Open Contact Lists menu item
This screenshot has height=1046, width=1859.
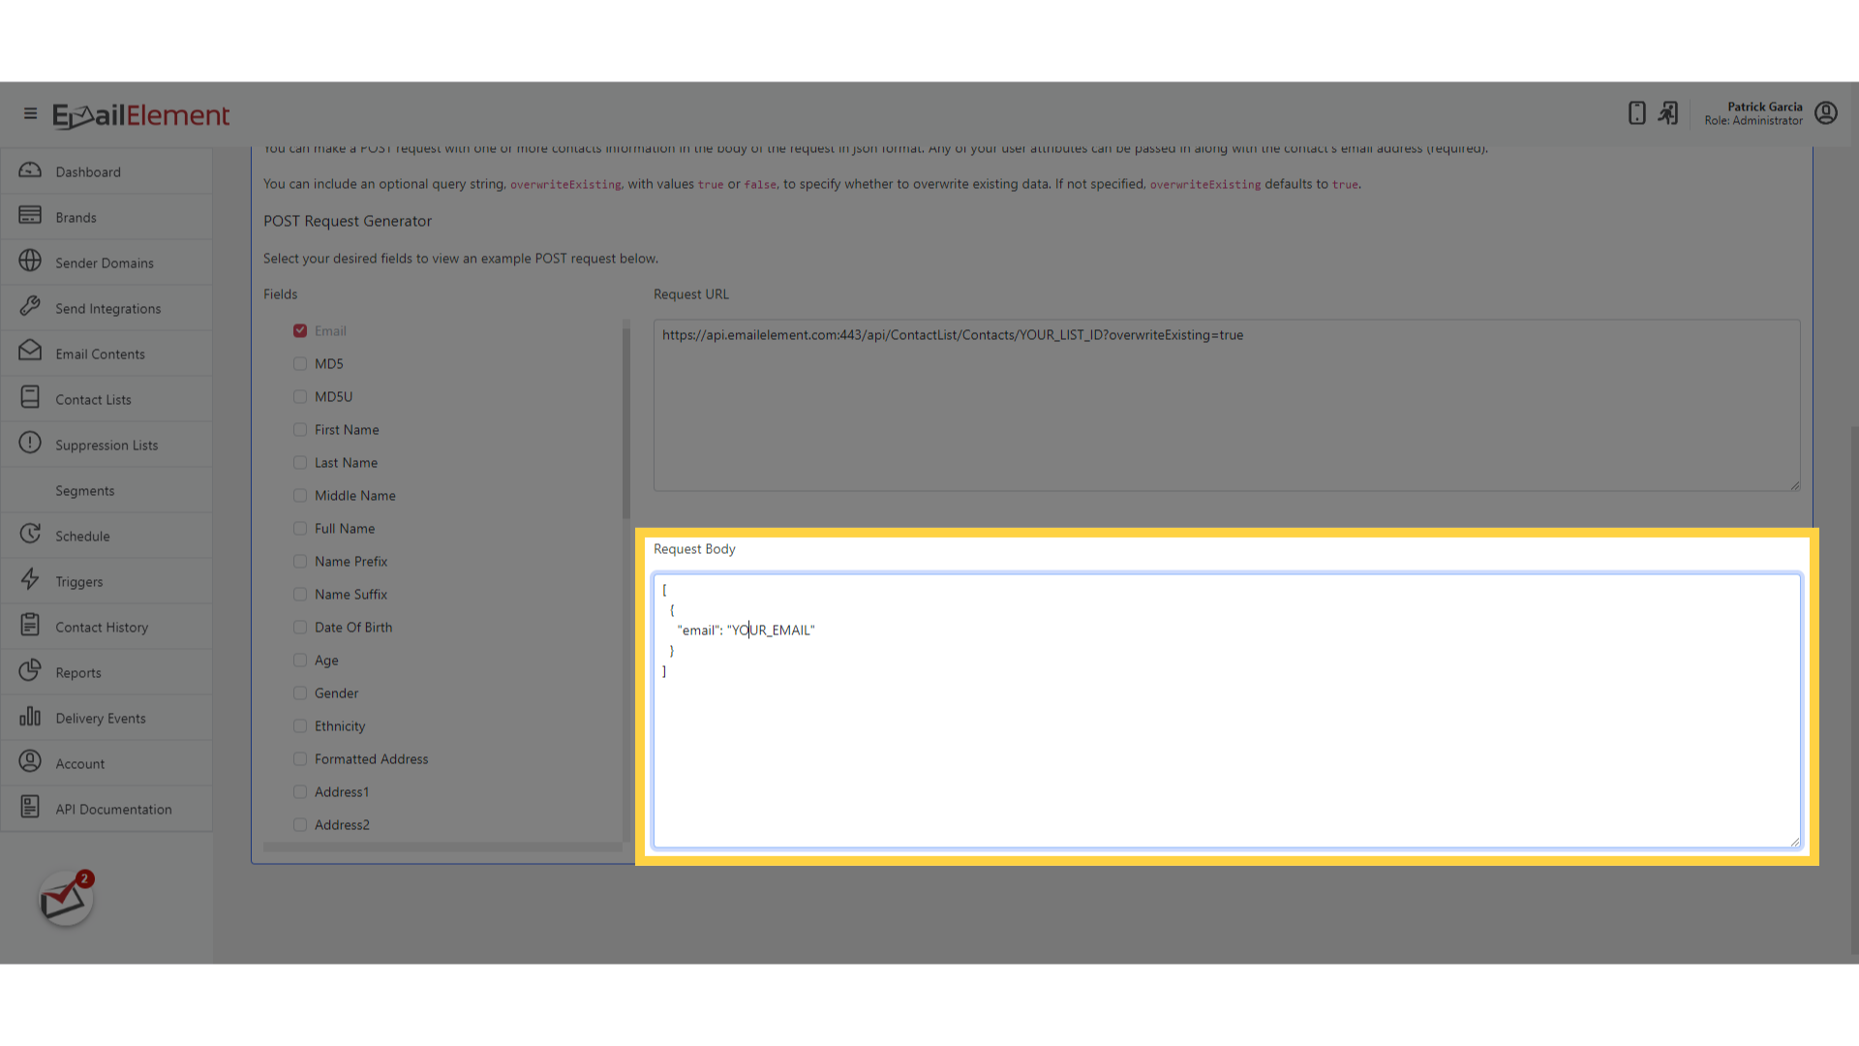tap(107, 399)
